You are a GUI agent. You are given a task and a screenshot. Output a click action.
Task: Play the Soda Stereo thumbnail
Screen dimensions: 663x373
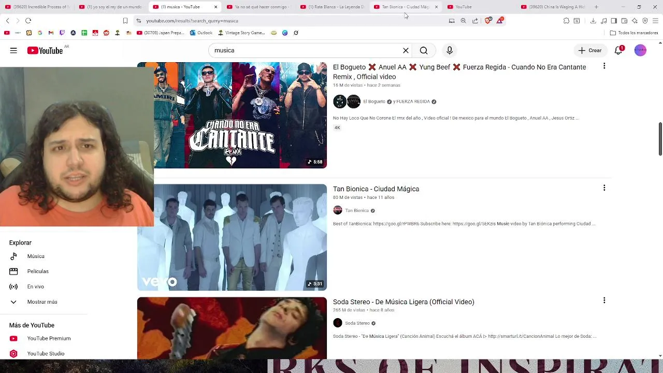[232, 328]
